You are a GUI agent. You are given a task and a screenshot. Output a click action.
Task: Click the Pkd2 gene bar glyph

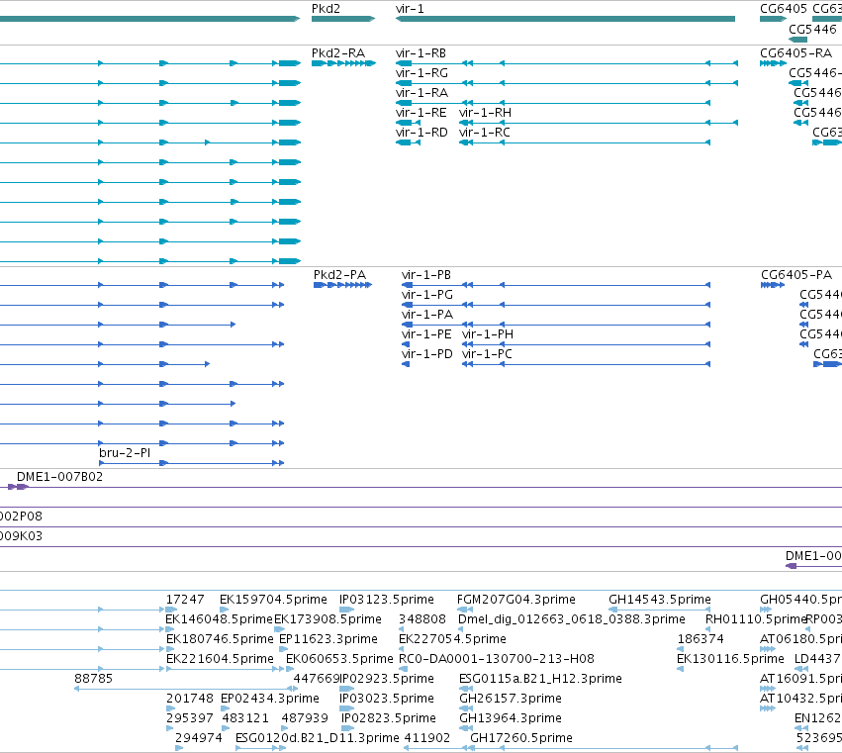click(x=343, y=19)
